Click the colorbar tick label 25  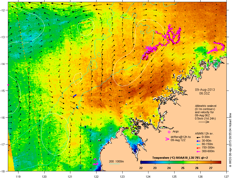[183, 168]
